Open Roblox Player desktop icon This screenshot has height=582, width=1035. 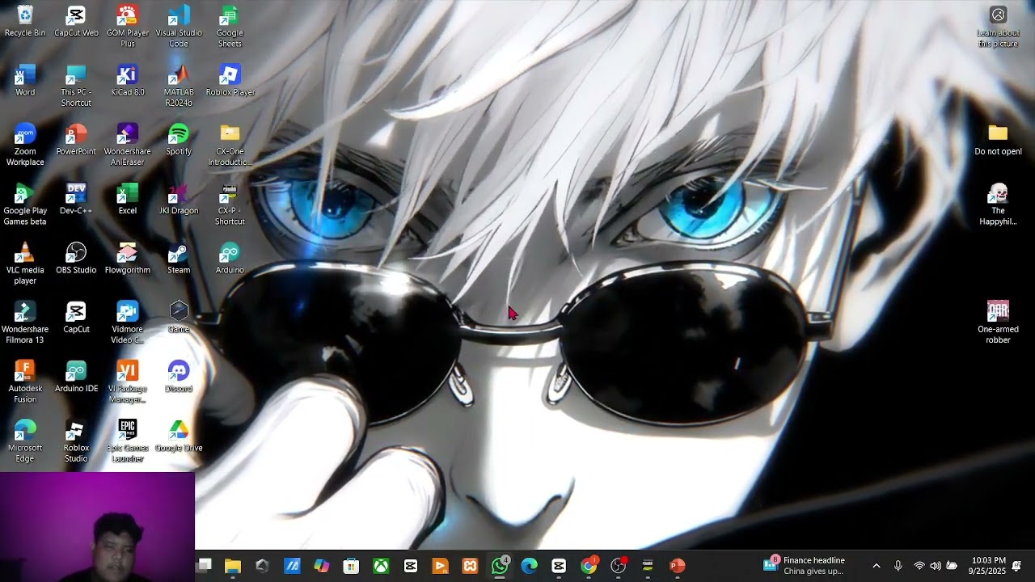pos(230,81)
